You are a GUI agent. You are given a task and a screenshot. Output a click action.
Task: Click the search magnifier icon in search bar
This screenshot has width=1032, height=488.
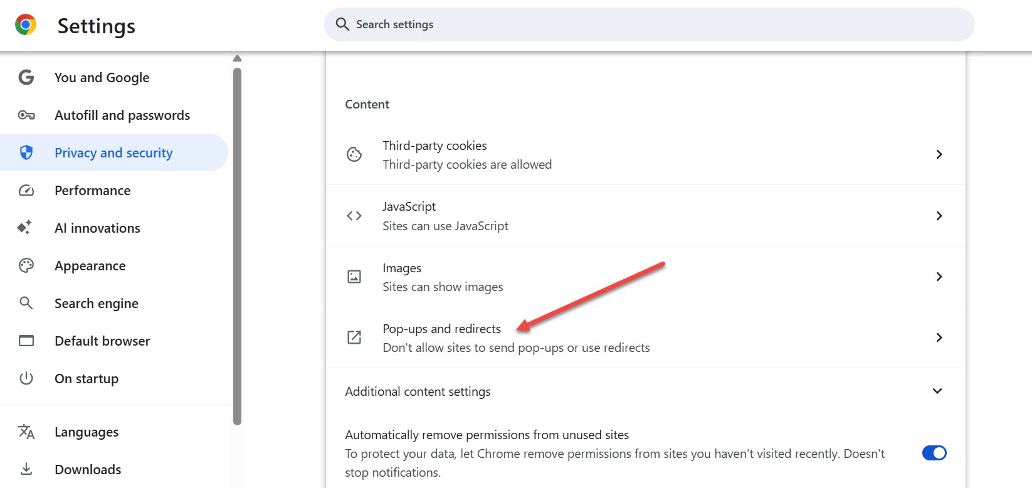pyautogui.click(x=342, y=24)
